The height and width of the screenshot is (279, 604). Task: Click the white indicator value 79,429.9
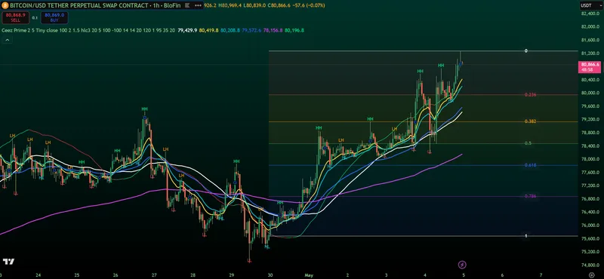coord(187,30)
